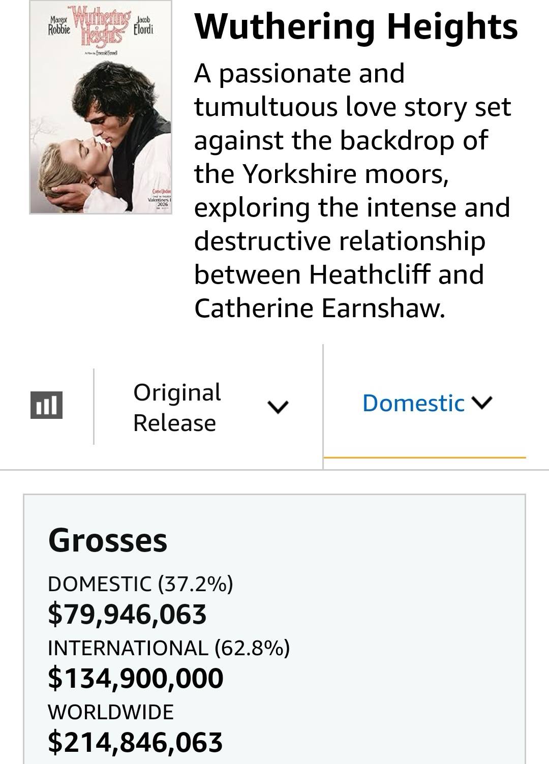This screenshot has height=764, width=549.
Task: Click the $134,900,000 international gross
Action: 136,678
